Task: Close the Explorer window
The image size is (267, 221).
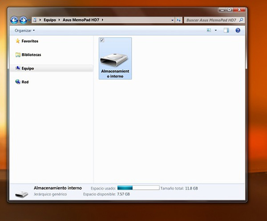Action: (x=239, y=10)
